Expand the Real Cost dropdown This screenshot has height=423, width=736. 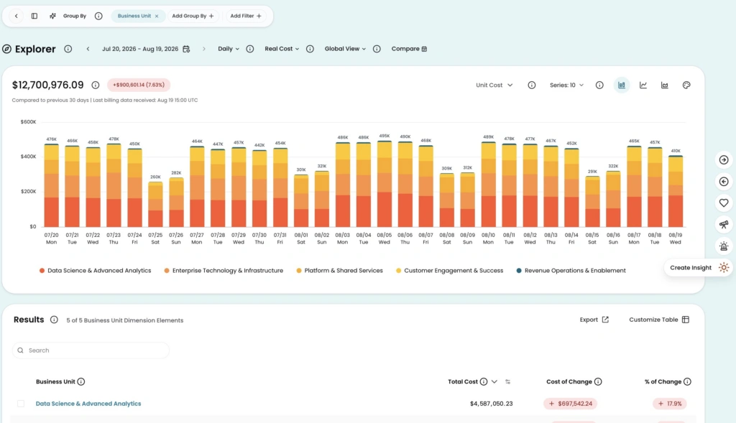tap(282, 49)
